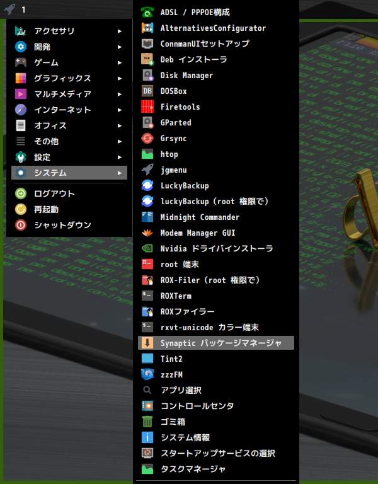This screenshot has height=484, width=378.
Task: Click the GParted disk icon
Action: 147,122
